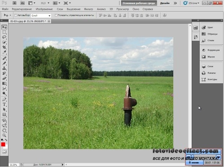Screen dimensions: 224x167
Task: Select the Crop tool
Action: click(4, 47)
